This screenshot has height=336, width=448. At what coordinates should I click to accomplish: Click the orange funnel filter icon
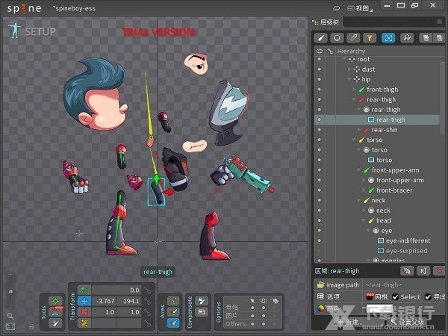pos(371,37)
